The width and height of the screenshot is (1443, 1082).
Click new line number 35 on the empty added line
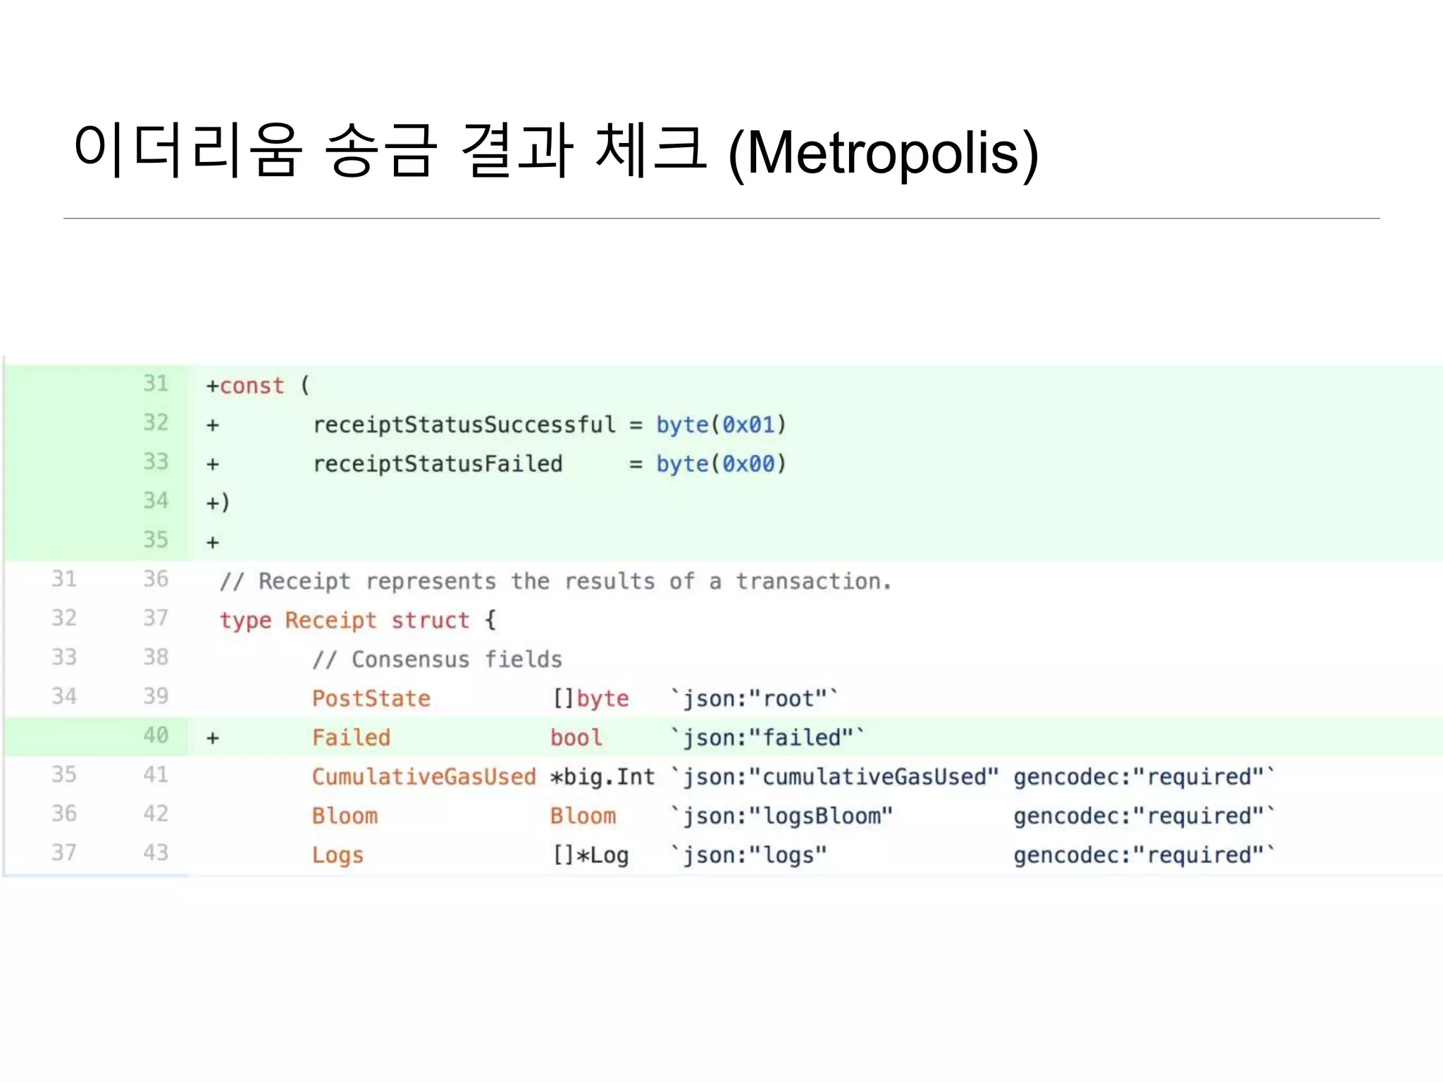pos(156,540)
